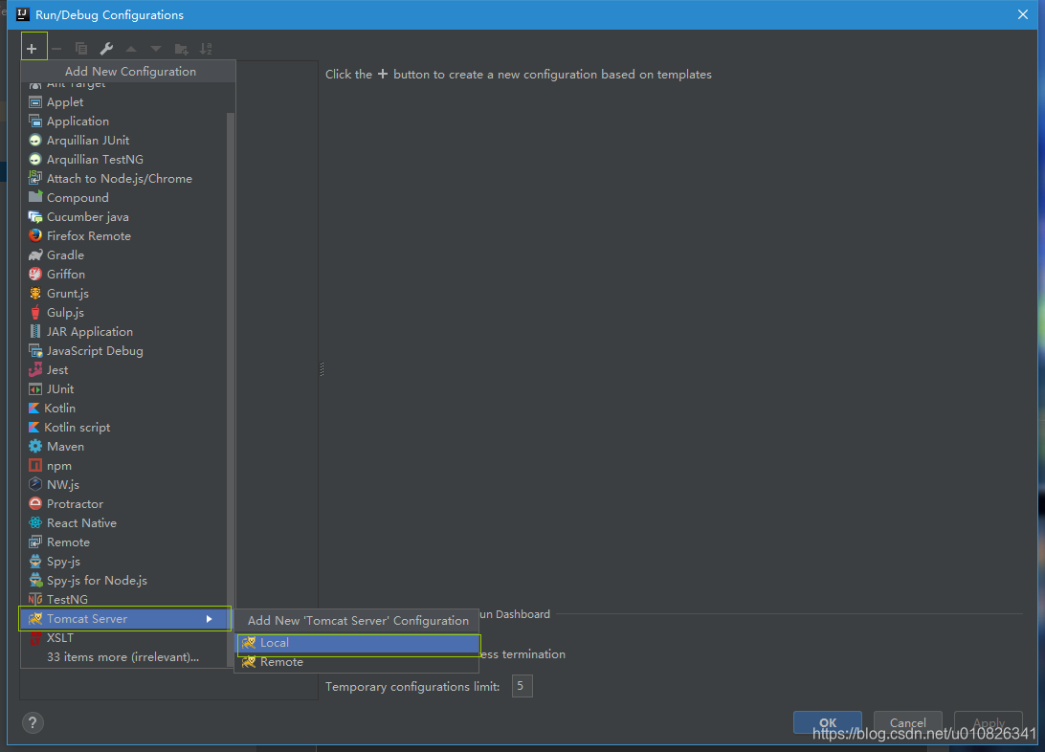This screenshot has width=1045, height=752.
Task: Click the Copy Configuration toolbar icon
Action: click(x=81, y=49)
